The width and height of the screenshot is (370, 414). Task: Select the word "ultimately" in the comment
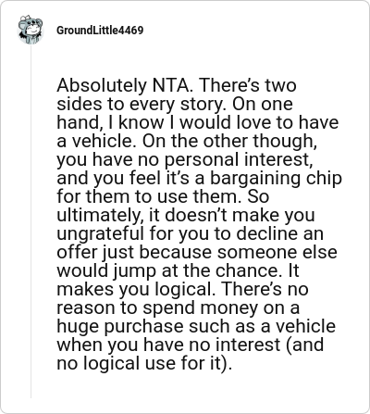click(x=100, y=216)
